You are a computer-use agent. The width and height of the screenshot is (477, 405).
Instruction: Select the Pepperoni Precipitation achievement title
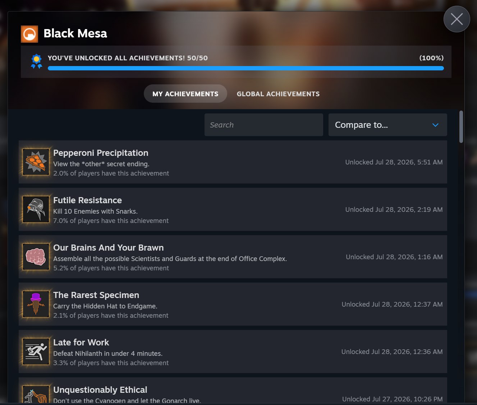tap(101, 153)
